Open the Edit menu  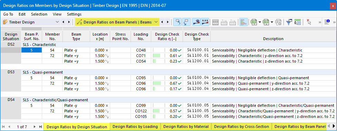pyautogui.click(x=22, y=14)
